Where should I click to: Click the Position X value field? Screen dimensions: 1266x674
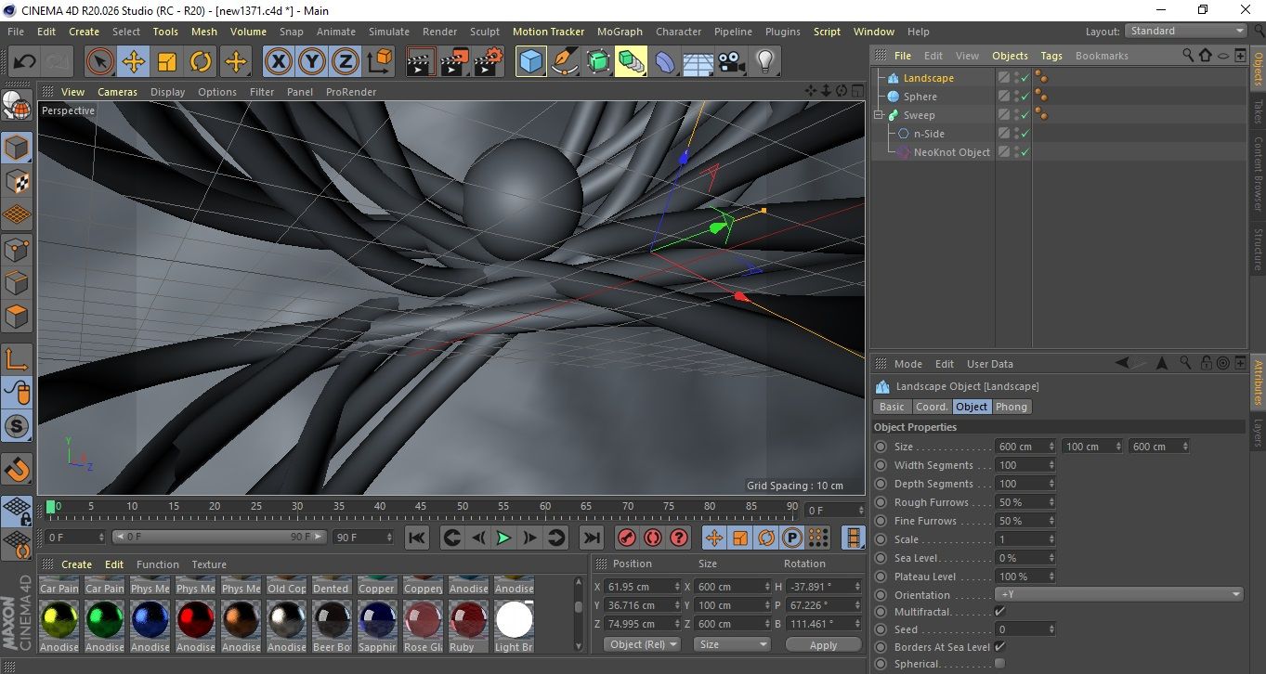pyautogui.click(x=643, y=587)
